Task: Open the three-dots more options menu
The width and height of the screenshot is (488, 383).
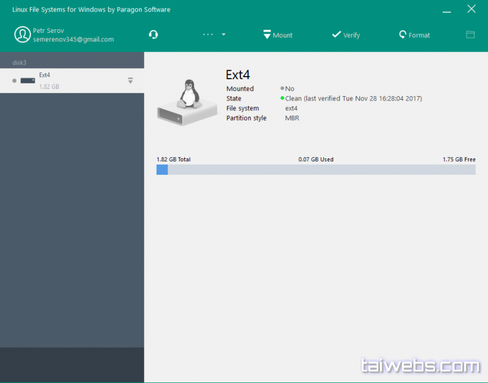Action: tap(208, 35)
